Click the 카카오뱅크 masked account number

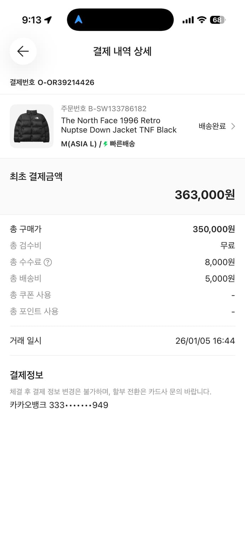click(59, 405)
